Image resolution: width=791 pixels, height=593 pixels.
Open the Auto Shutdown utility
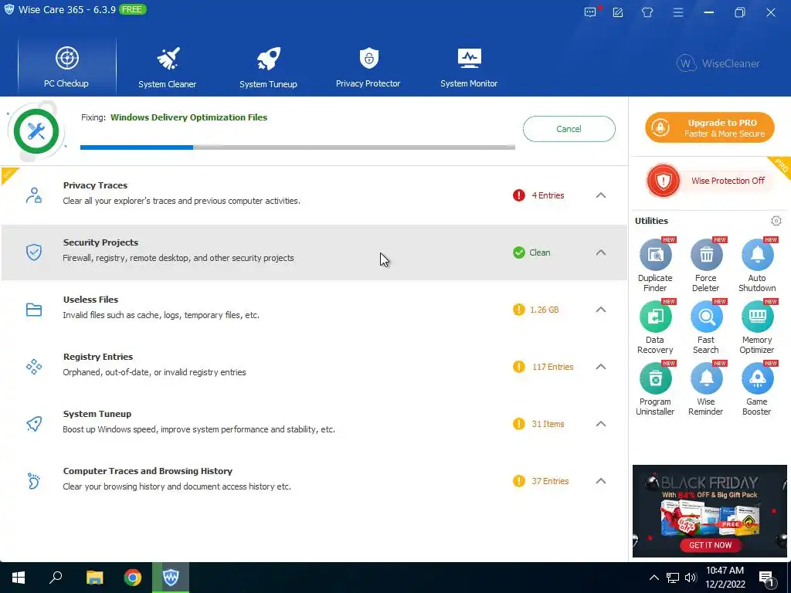(x=757, y=266)
